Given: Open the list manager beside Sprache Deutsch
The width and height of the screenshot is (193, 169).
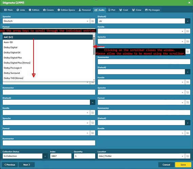Looking at the screenshot, I should 93,21.
